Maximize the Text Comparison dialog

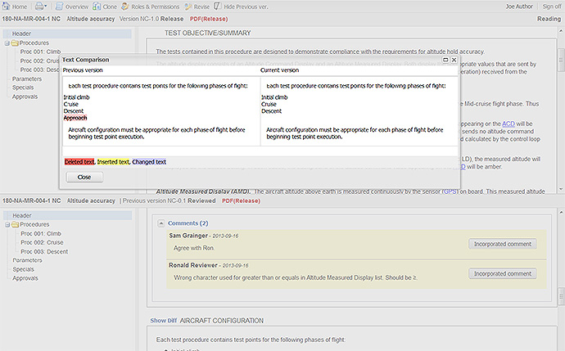(445, 60)
